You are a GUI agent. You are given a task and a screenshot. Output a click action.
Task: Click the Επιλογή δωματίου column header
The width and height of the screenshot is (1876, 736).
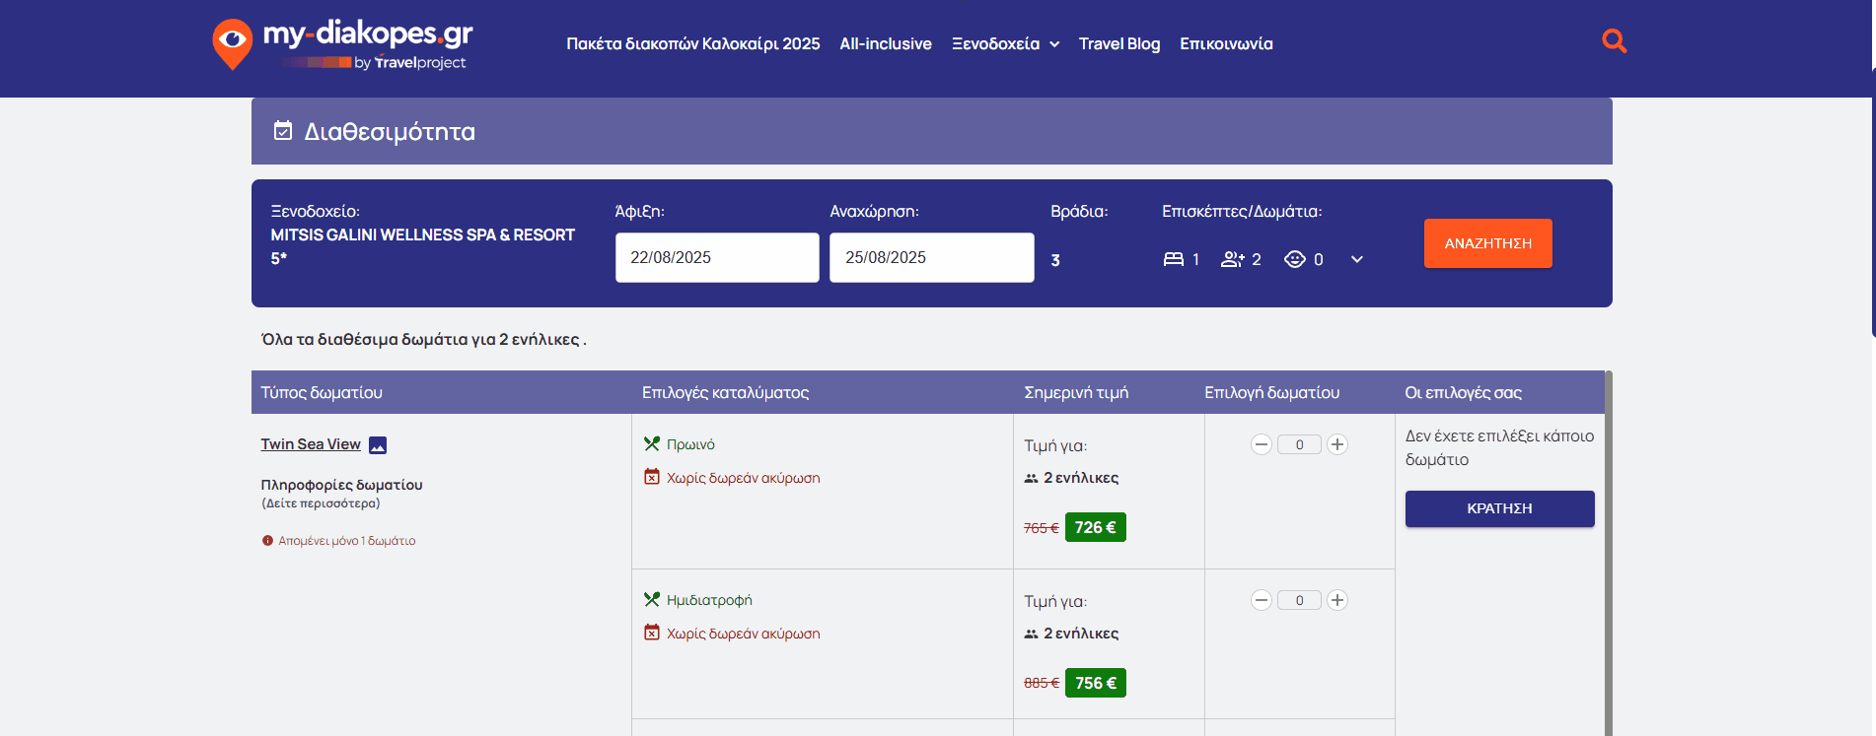point(1271,392)
